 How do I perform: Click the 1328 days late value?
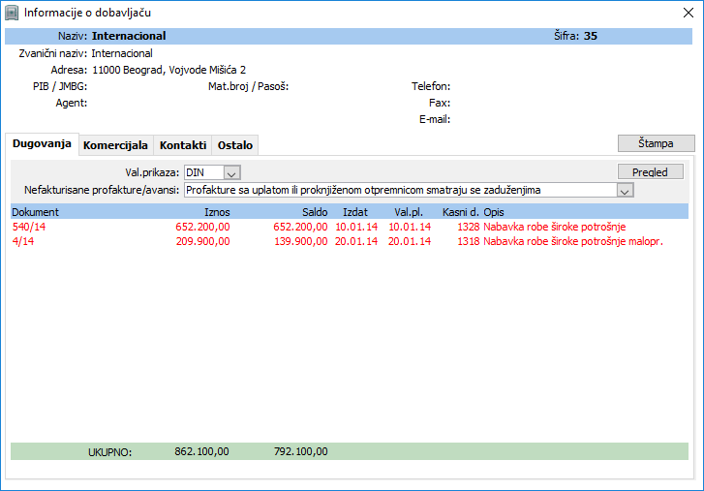pyautogui.click(x=469, y=227)
